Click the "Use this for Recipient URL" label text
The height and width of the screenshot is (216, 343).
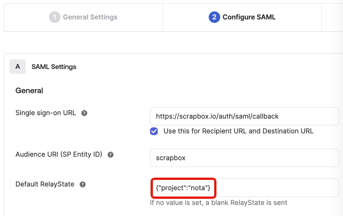[238, 131]
